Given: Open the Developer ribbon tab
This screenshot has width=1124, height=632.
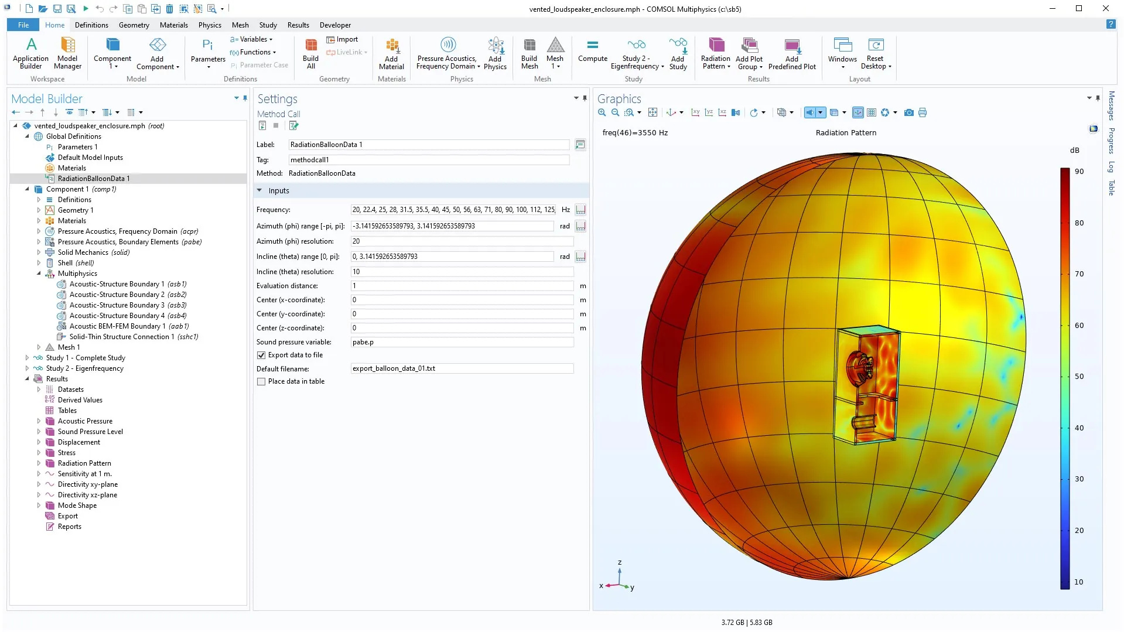Looking at the screenshot, I should (x=335, y=25).
